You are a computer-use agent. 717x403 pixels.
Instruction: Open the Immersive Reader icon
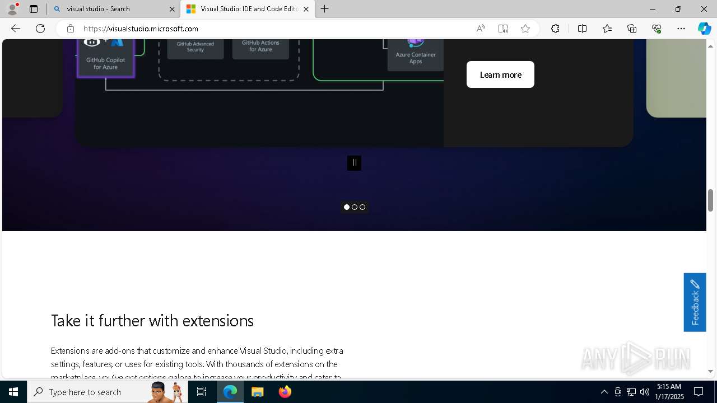tap(503, 29)
